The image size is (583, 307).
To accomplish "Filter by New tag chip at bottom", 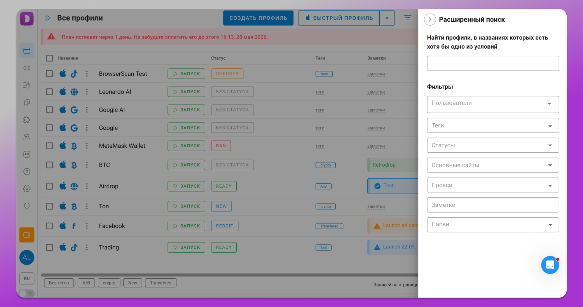I will [133, 283].
